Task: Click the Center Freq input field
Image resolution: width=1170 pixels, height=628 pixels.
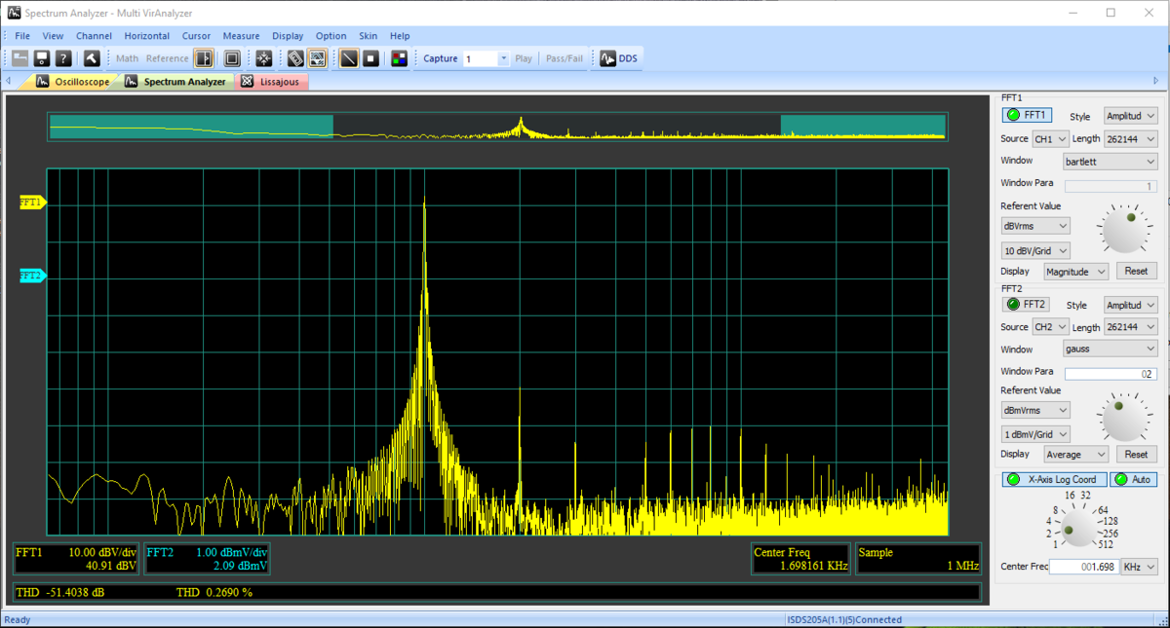Action: (x=1083, y=567)
